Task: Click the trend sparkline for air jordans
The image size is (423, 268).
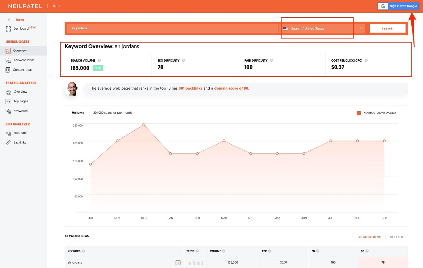Action: click(195, 263)
